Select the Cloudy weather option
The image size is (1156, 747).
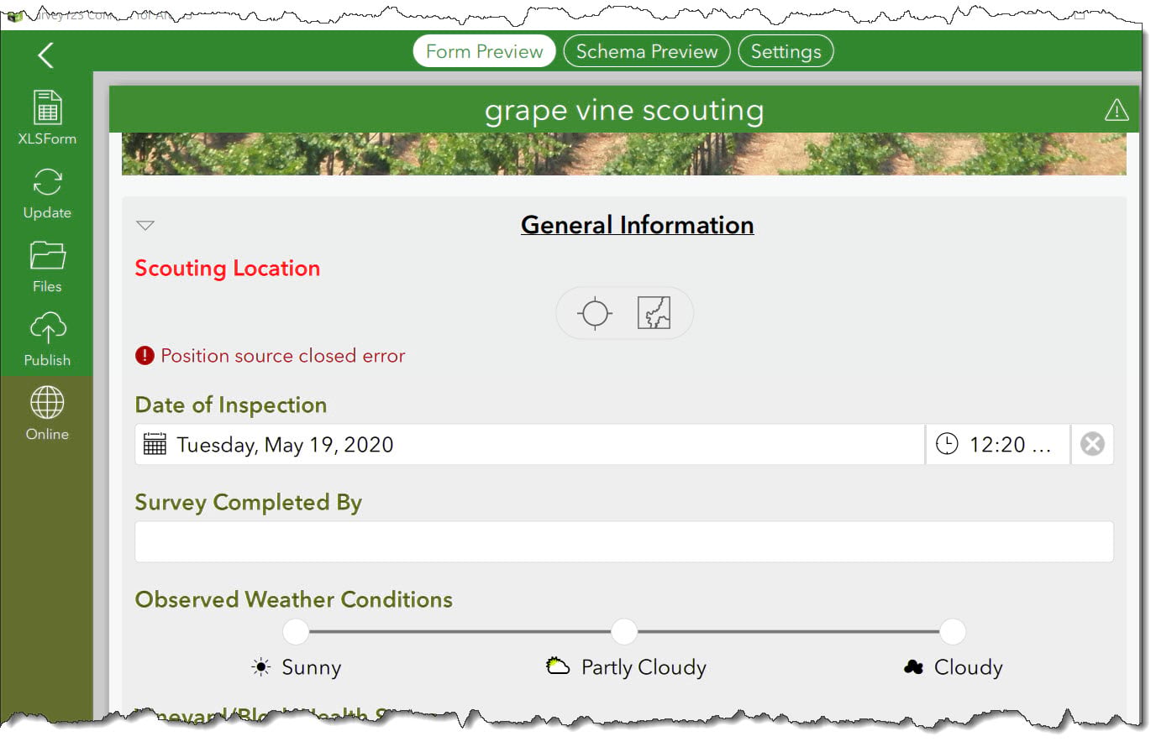click(x=953, y=631)
